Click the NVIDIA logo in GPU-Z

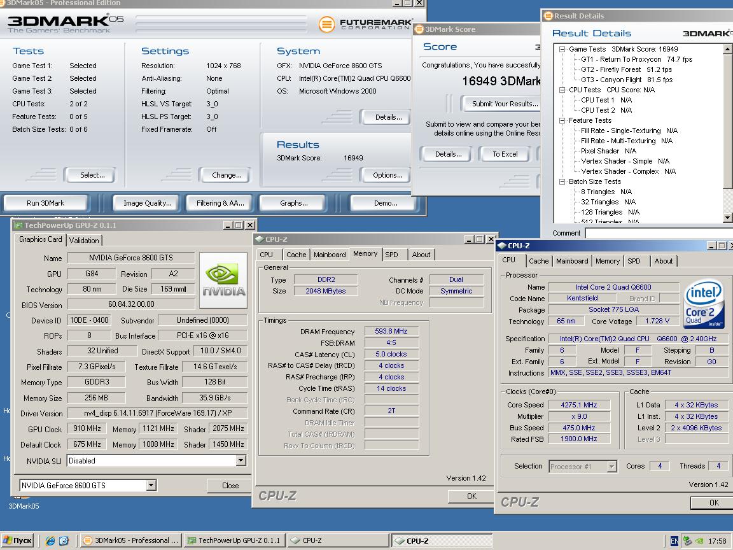coord(223,280)
